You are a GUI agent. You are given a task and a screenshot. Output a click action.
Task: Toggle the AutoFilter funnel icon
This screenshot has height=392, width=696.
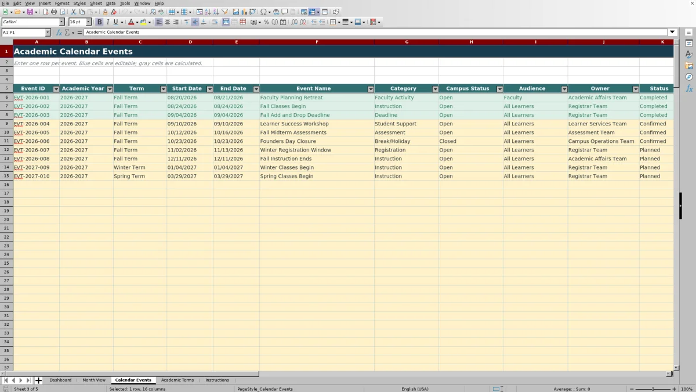click(x=224, y=12)
